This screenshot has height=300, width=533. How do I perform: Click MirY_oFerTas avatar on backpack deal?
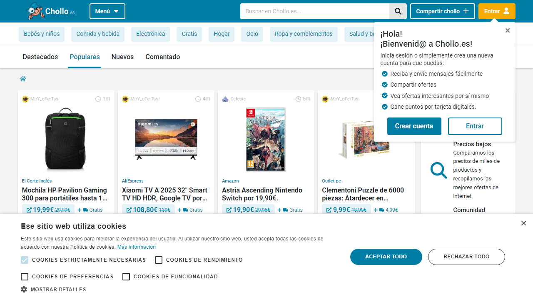pos(25,99)
